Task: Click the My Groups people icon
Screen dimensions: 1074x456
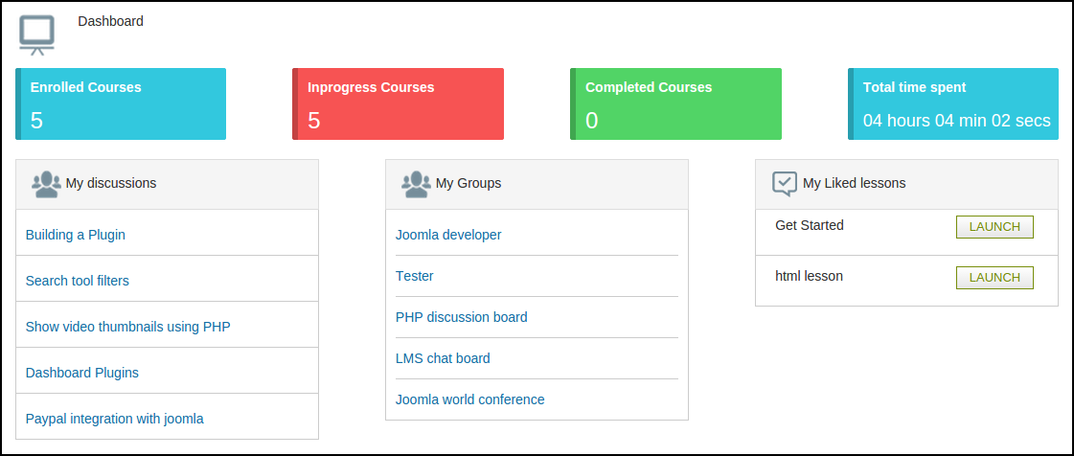Action: click(x=416, y=184)
